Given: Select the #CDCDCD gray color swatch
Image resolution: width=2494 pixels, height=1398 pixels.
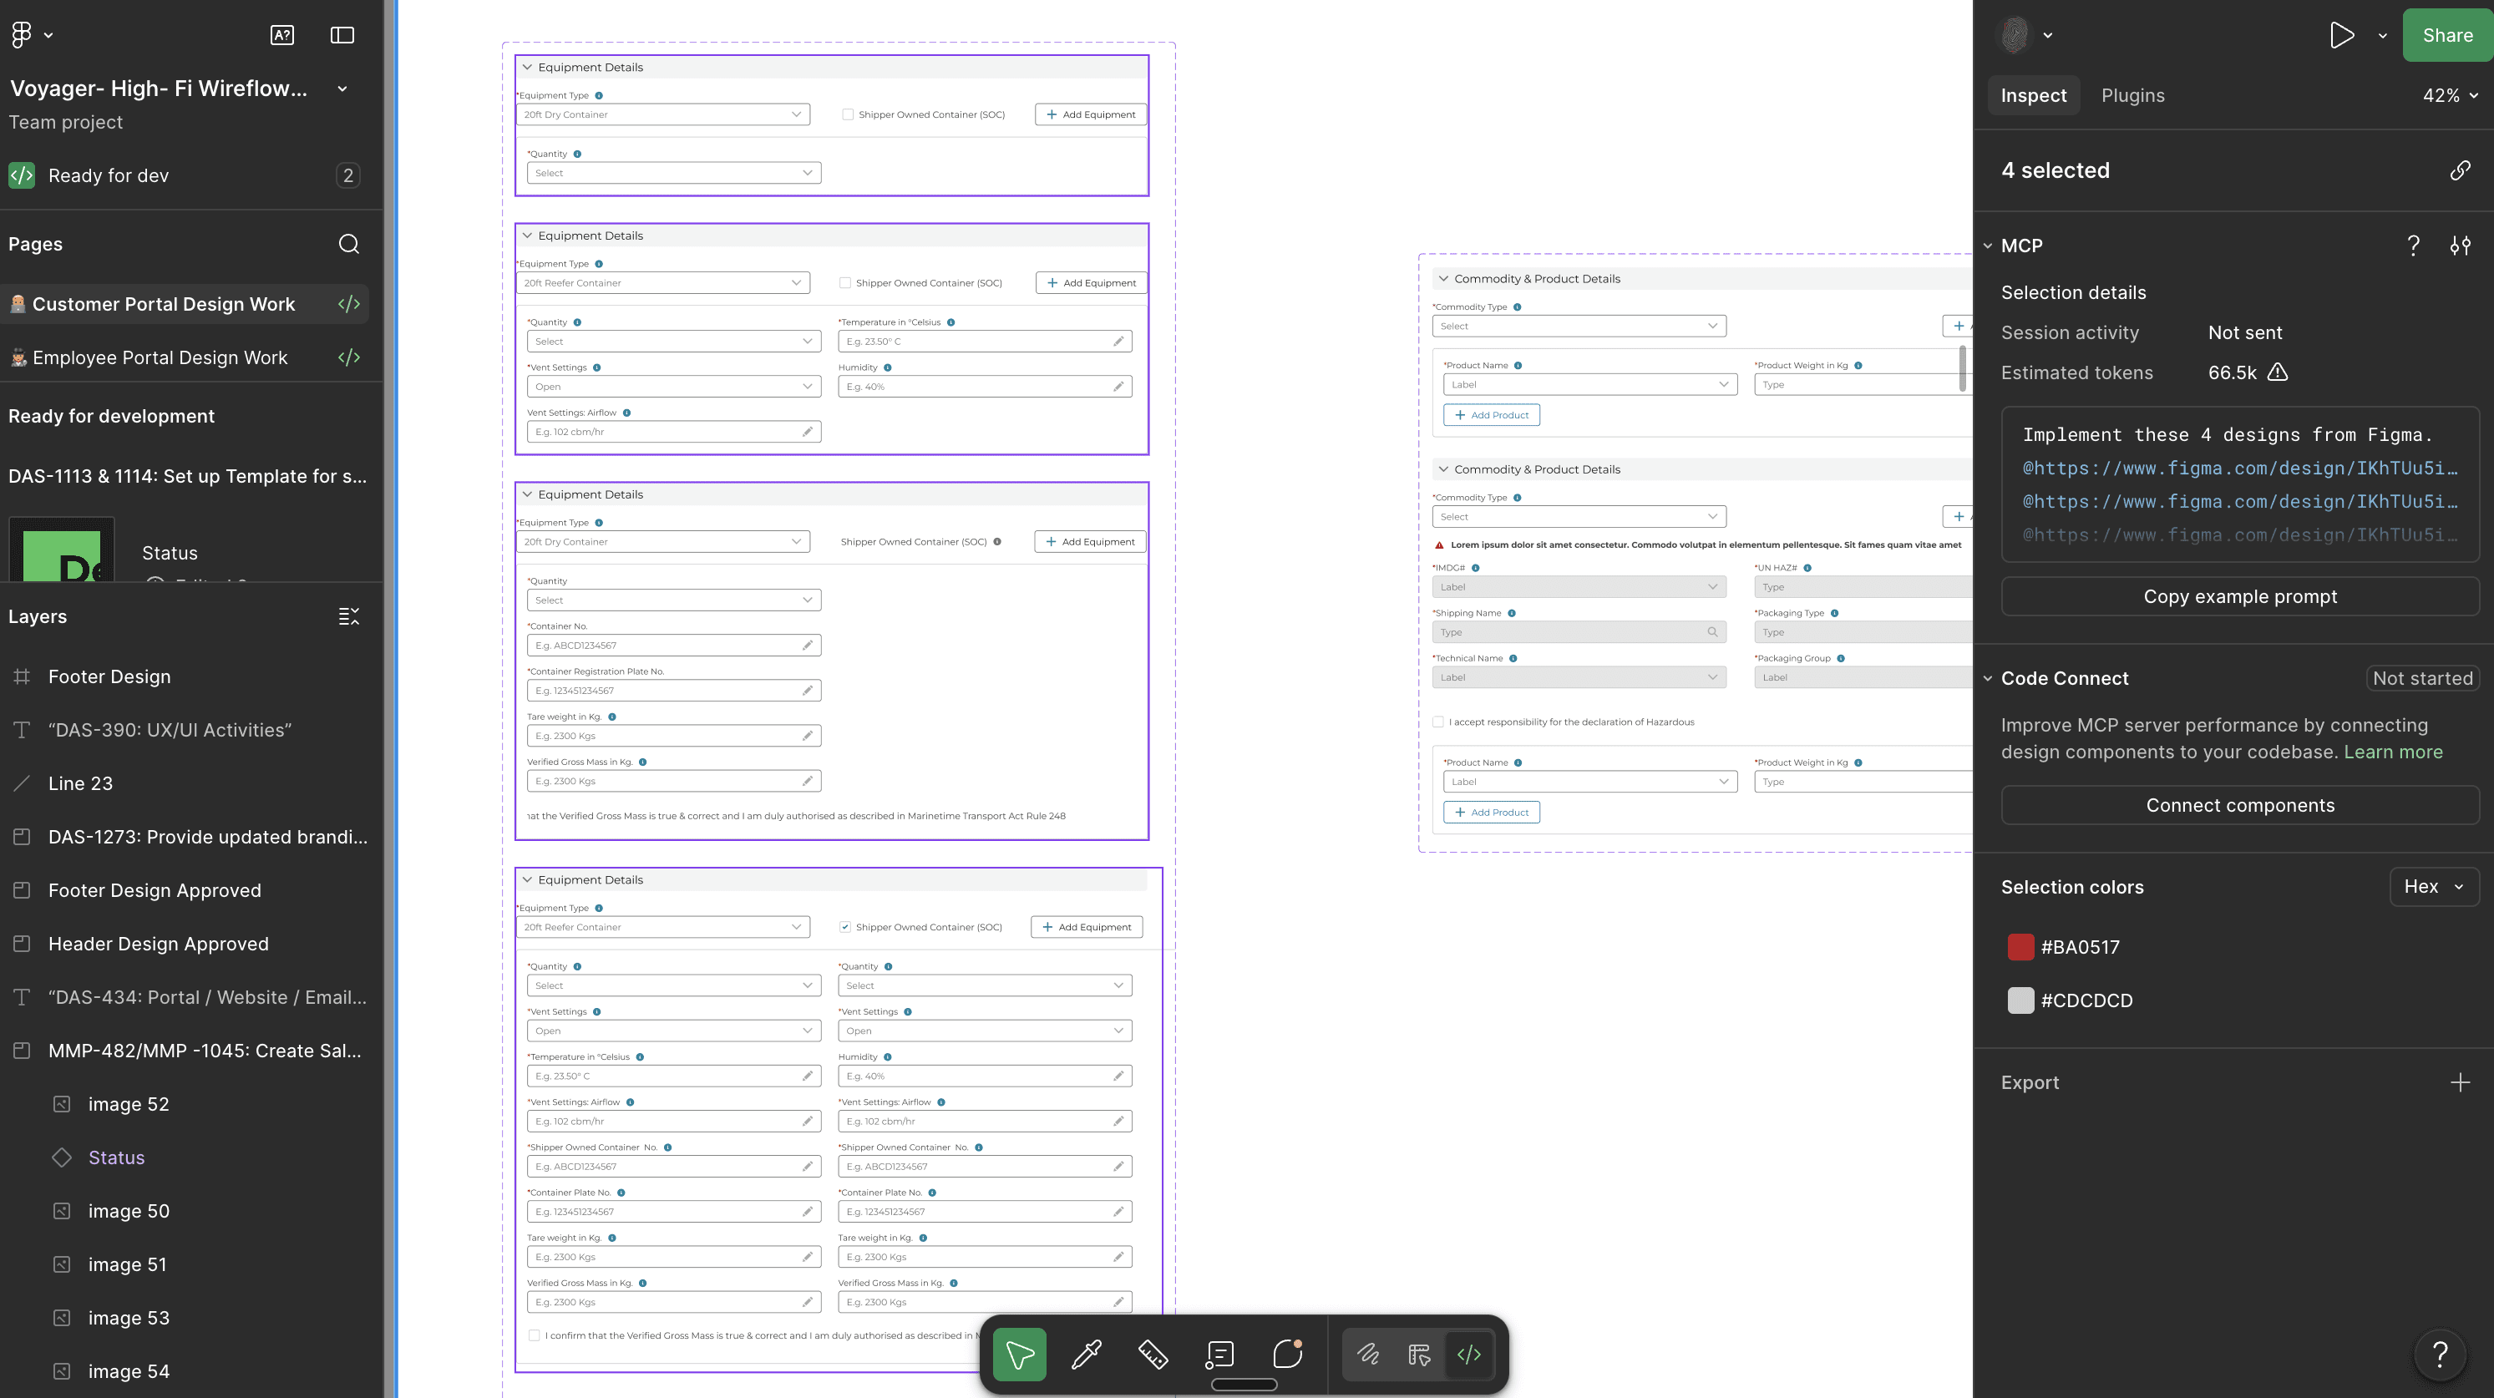Looking at the screenshot, I should pos(2020,1000).
